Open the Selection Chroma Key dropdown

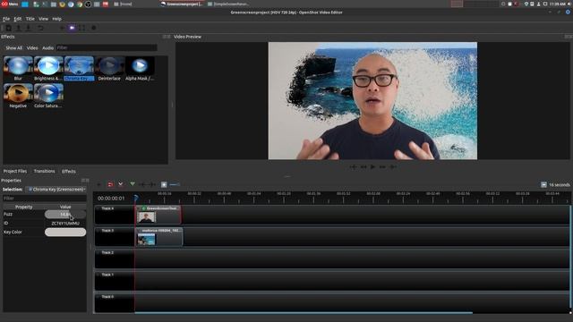pos(56,190)
